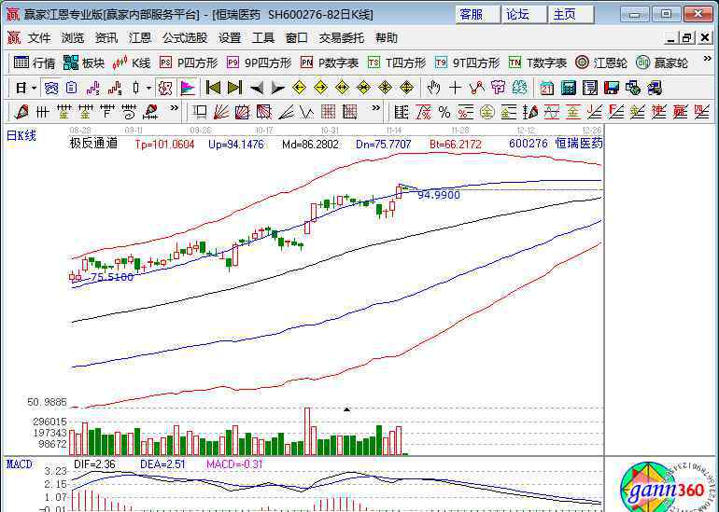The image size is (719, 512).
Task: Switch to the K线 candlestick chart
Action: 132,62
